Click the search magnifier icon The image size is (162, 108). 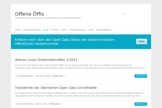click(x=123, y=14)
